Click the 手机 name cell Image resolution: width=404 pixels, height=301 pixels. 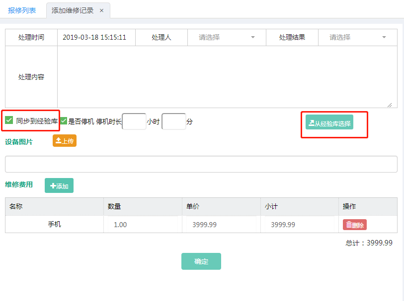(54, 225)
